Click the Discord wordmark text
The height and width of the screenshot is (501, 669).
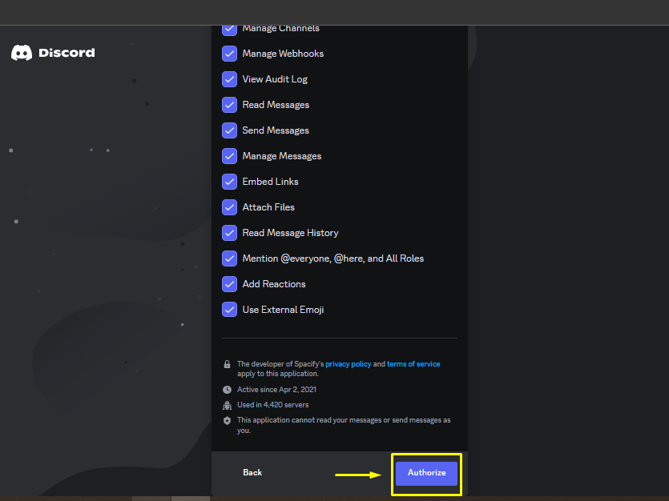point(66,53)
